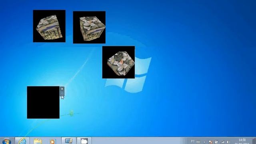Click the empty black gadget square
The height and width of the screenshot is (144, 256).
point(43,102)
